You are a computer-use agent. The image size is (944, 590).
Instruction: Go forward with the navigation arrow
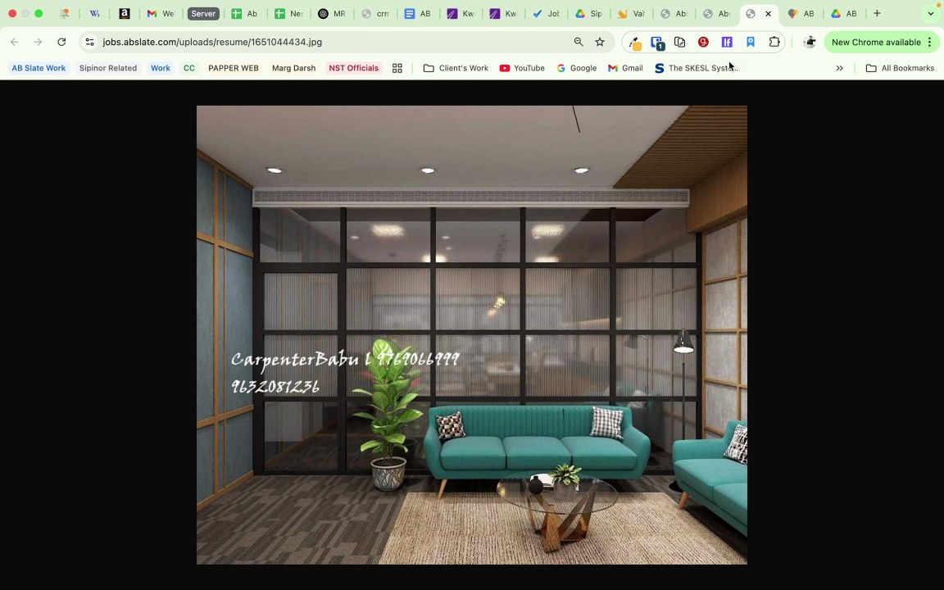(38, 42)
